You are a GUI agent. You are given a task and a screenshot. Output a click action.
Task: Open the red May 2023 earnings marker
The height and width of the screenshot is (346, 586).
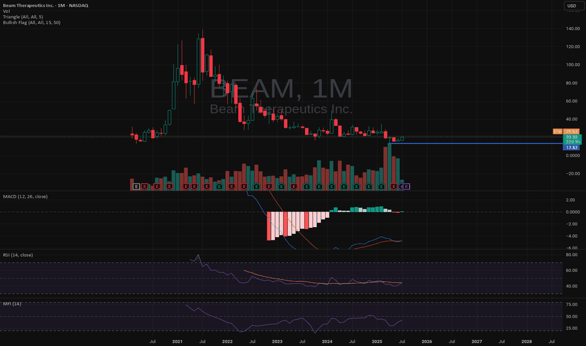tap(294, 186)
